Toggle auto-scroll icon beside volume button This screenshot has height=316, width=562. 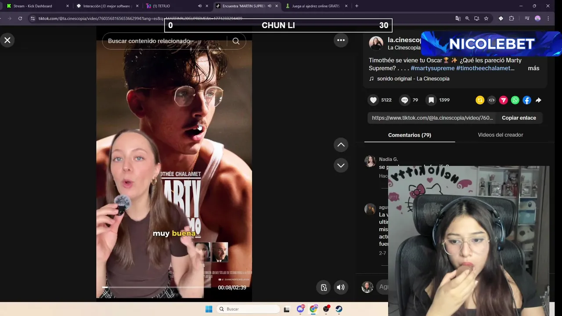[x=324, y=287]
